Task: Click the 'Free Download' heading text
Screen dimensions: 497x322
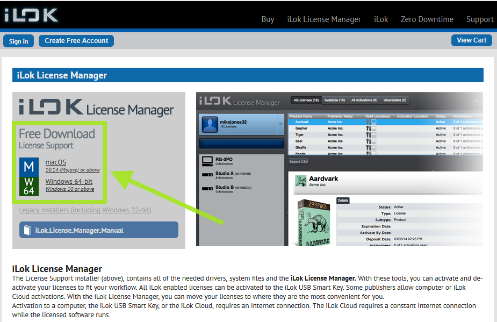Action: click(x=57, y=133)
